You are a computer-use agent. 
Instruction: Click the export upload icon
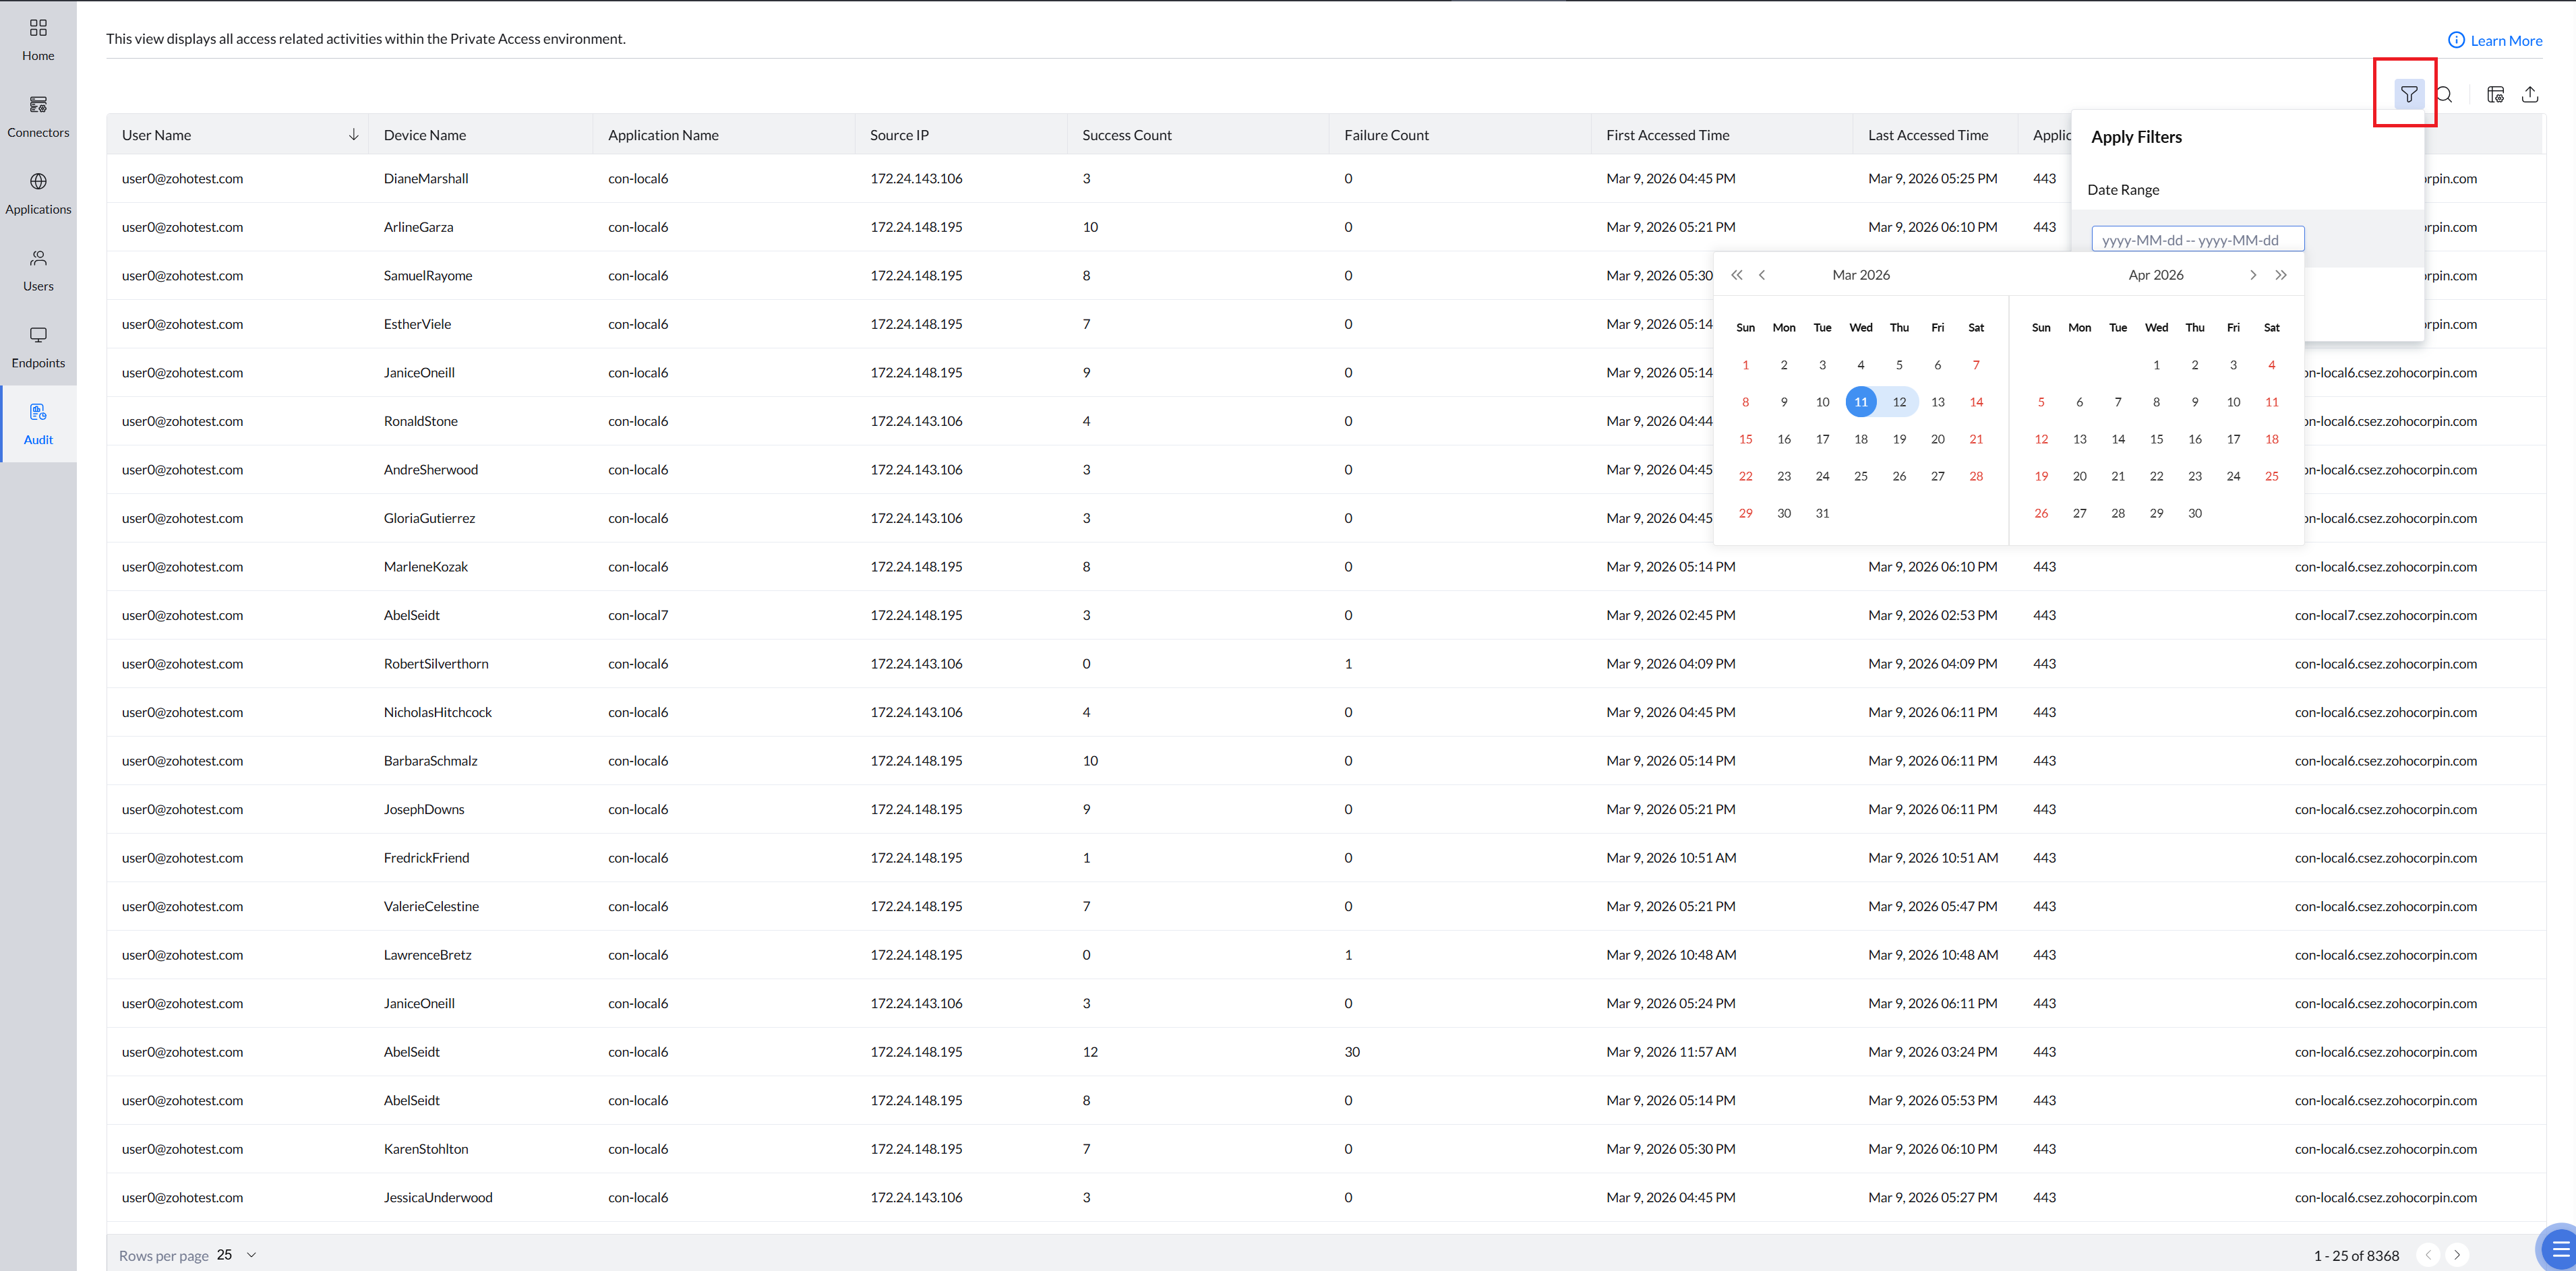point(2530,94)
